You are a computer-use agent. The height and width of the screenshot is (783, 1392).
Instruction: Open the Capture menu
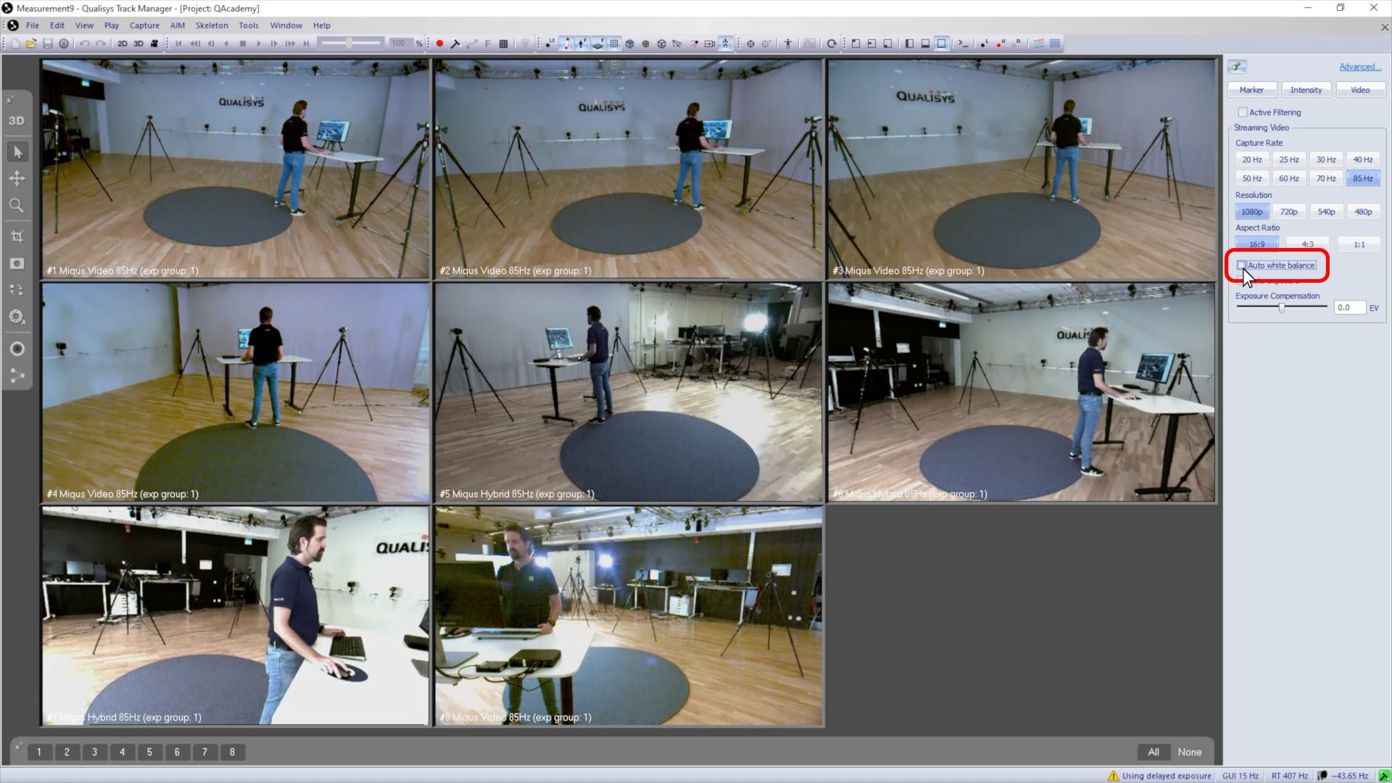tap(144, 25)
